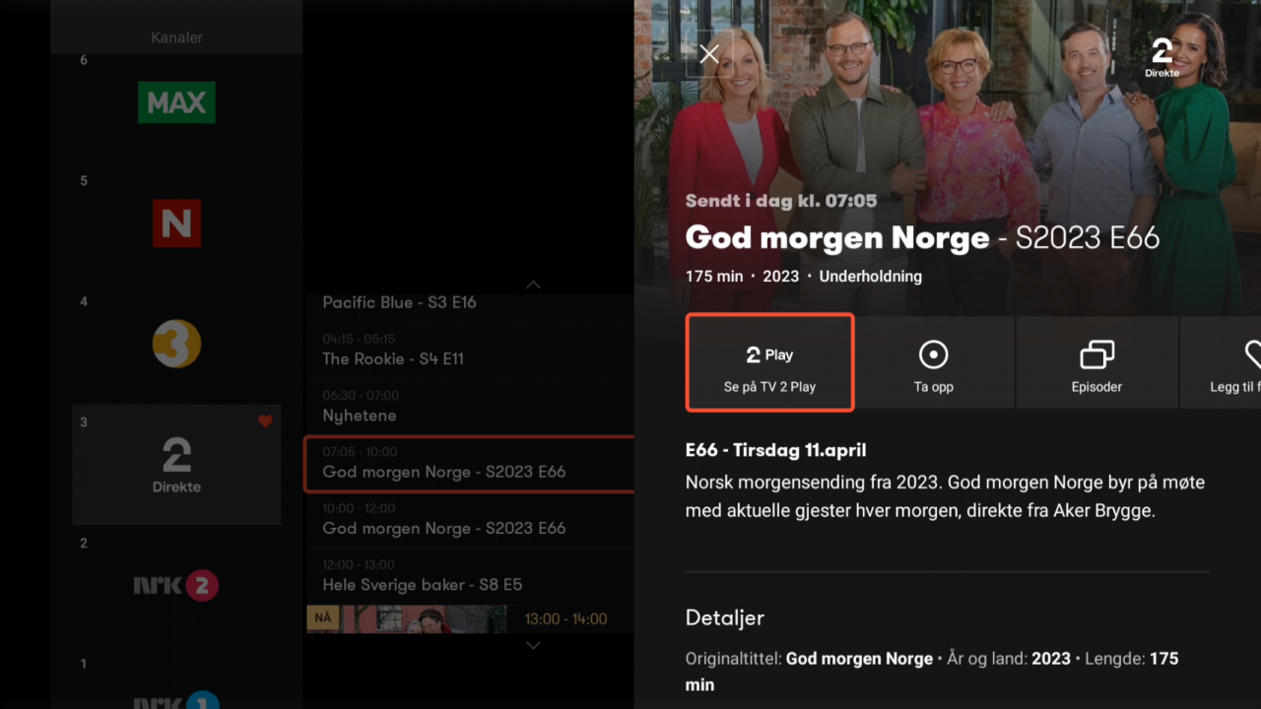The height and width of the screenshot is (709, 1261).
Task: Select the Nyhetene program at 06:30
Action: pyautogui.click(x=468, y=407)
